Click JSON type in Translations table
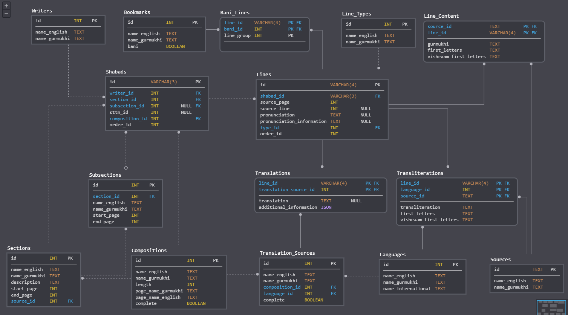The height and width of the screenshot is (315, 568). click(x=326, y=207)
